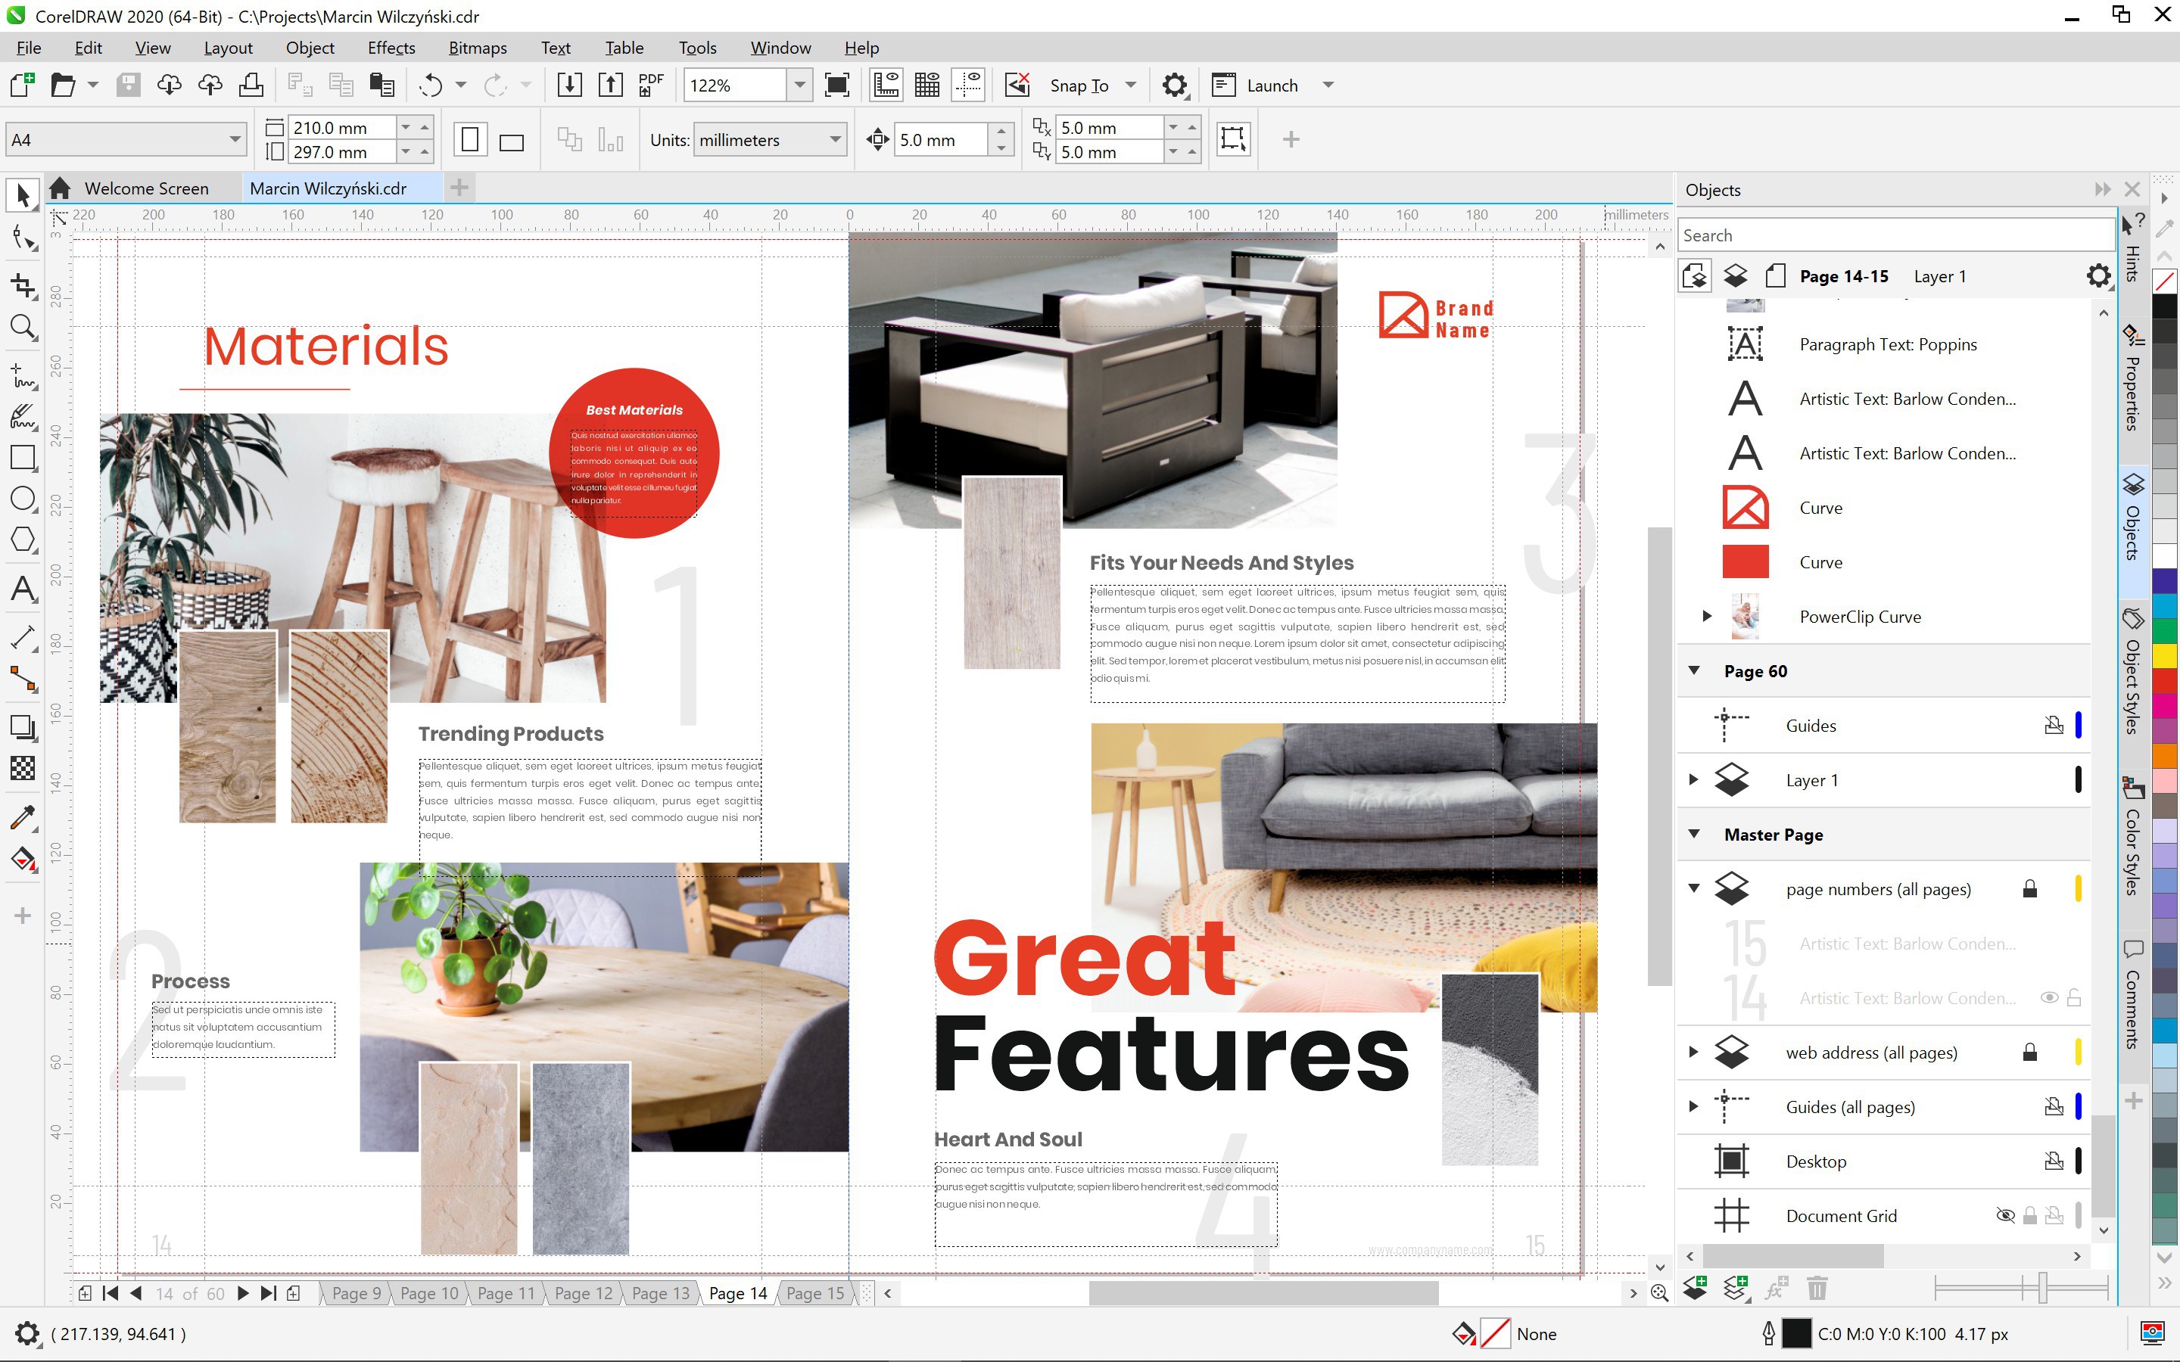Pick the Eyedropper tool
This screenshot has height=1362, width=2180.
point(23,818)
